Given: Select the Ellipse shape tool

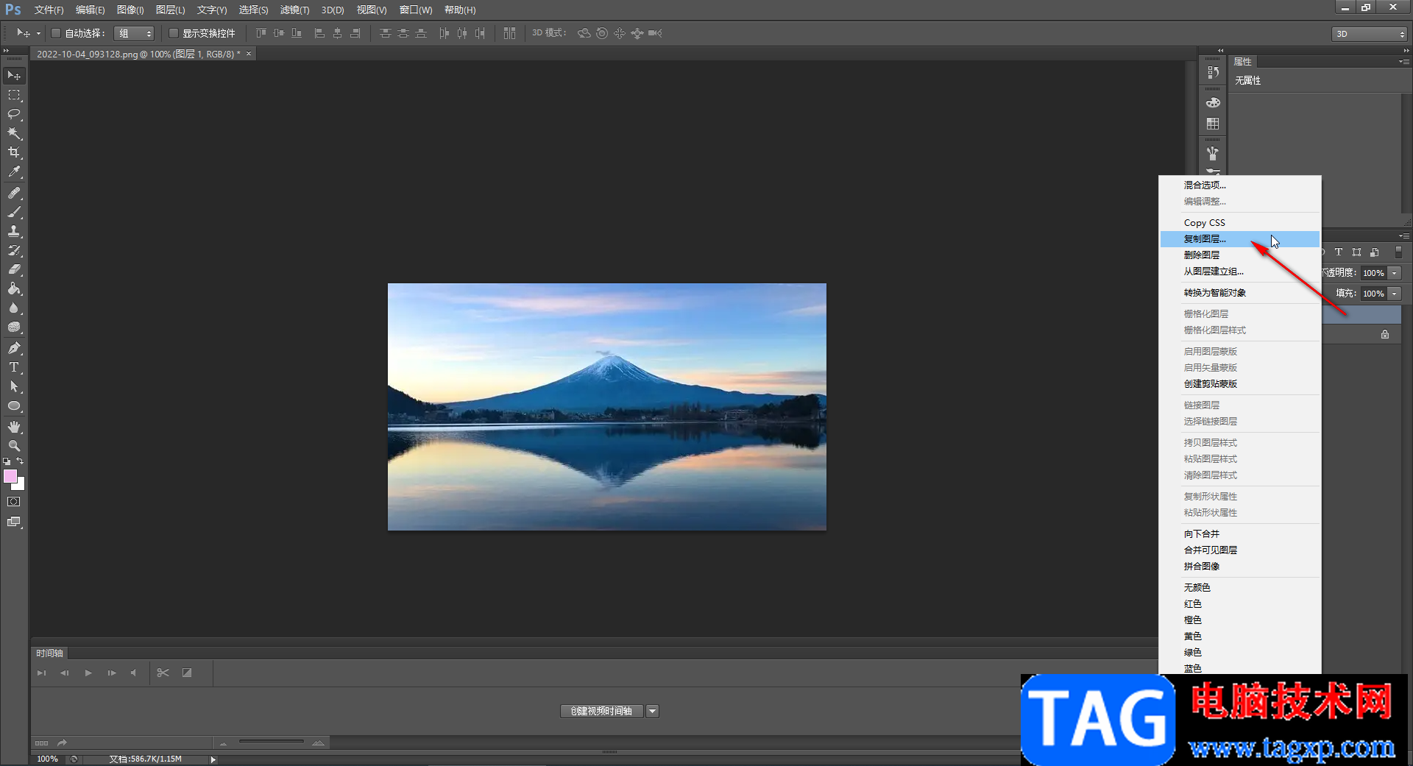Looking at the screenshot, I should (14, 405).
